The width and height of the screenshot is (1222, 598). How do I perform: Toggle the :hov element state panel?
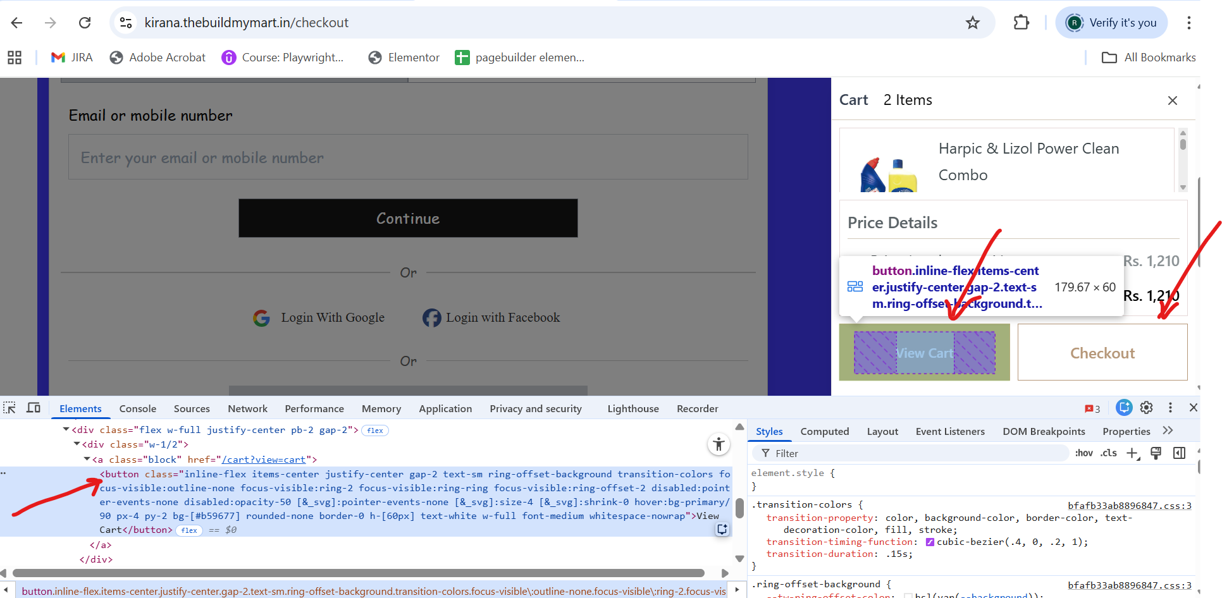pyautogui.click(x=1083, y=453)
